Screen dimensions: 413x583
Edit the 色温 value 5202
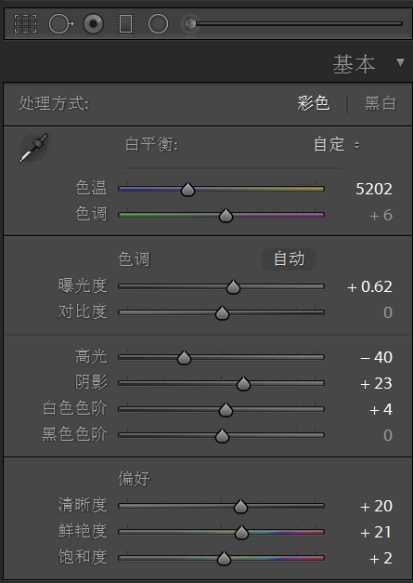[374, 190]
